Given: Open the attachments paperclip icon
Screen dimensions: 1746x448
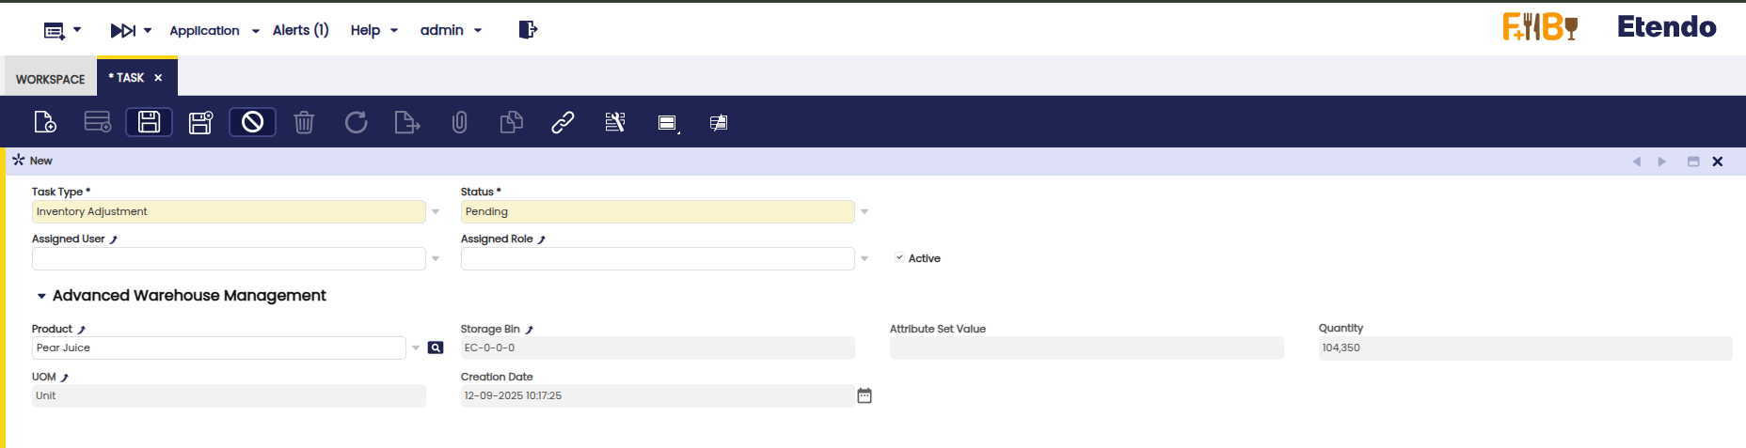Looking at the screenshot, I should (x=459, y=122).
